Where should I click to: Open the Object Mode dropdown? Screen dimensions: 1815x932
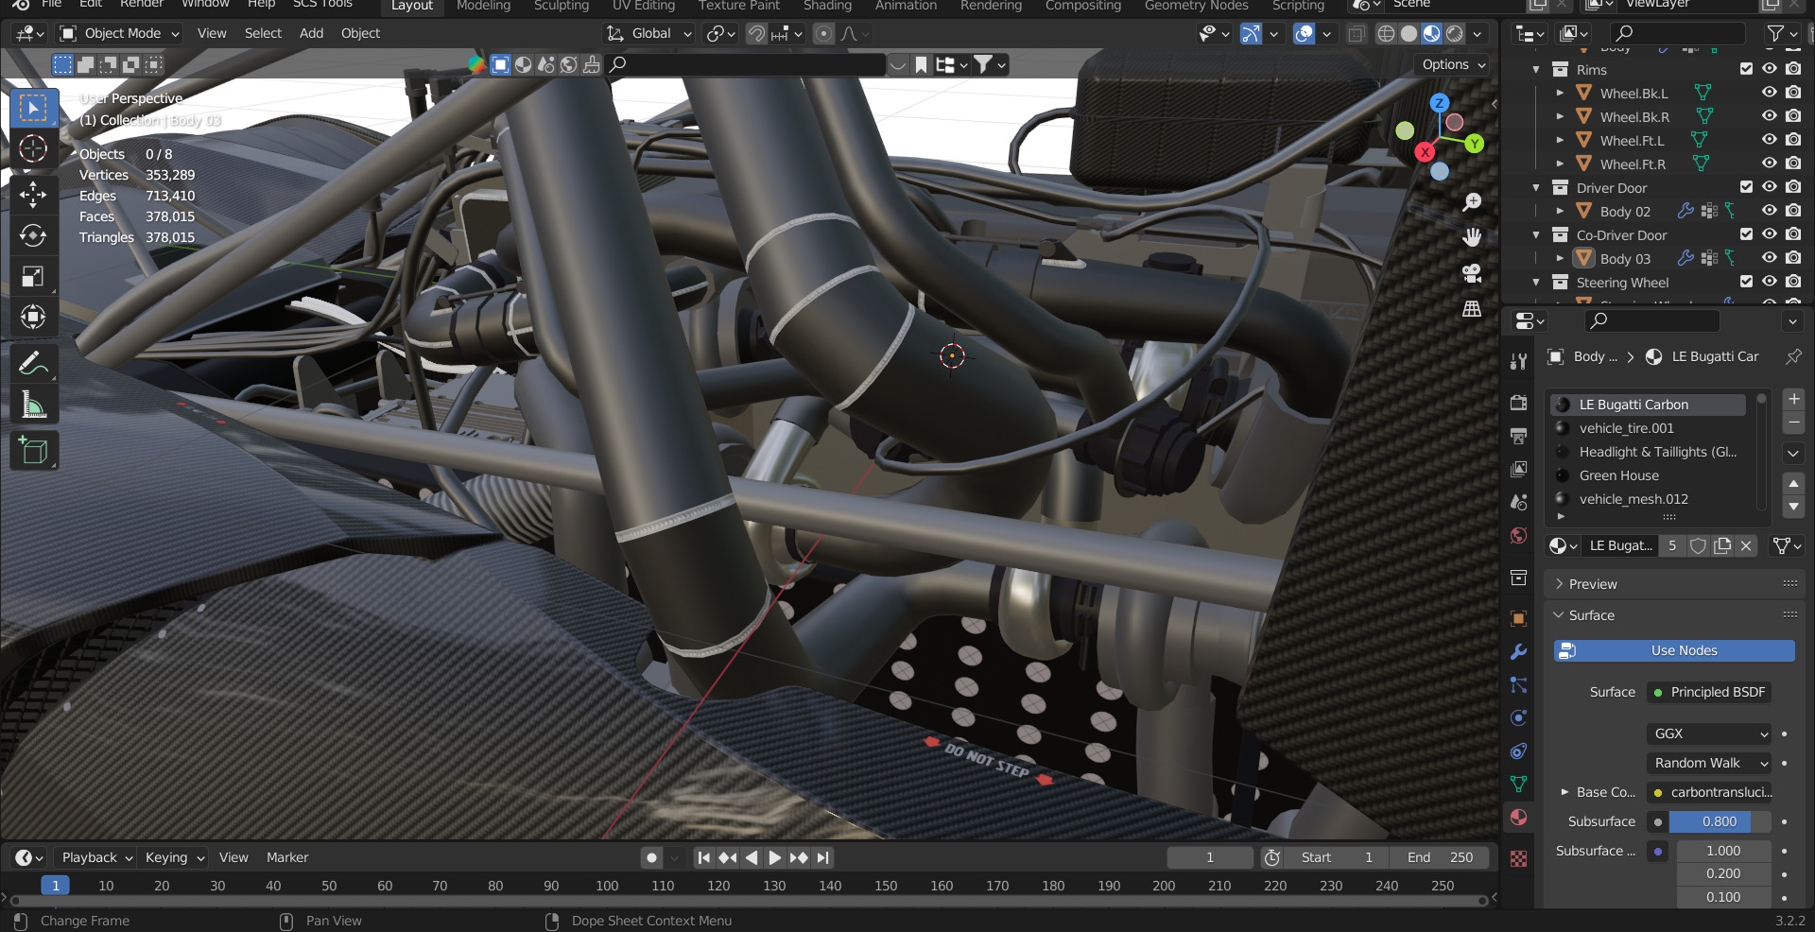pyautogui.click(x=119, y=33)
